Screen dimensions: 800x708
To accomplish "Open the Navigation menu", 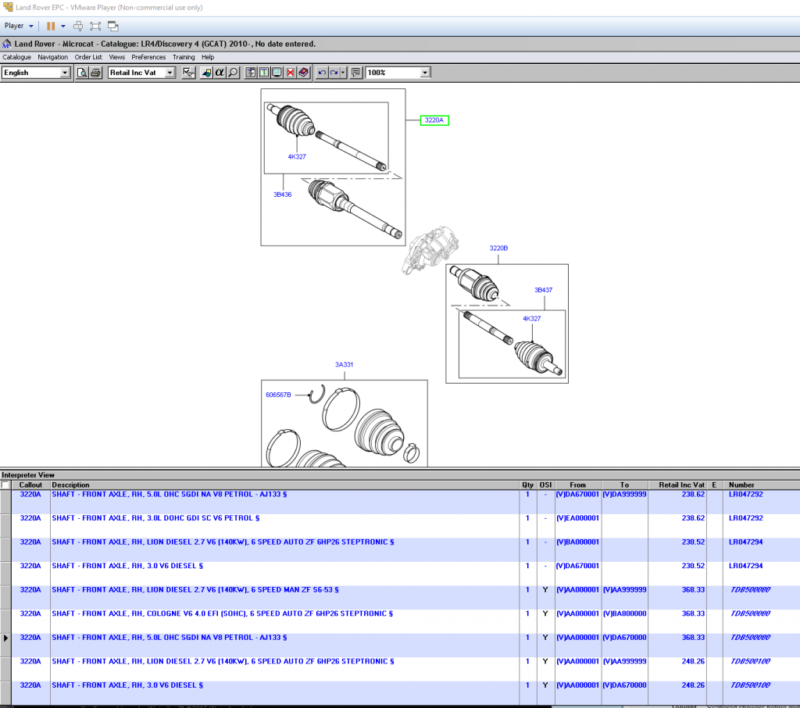I will 52,57.
